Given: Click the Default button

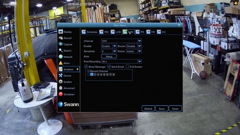Looking at the screenshot, I should click(148, 109).
